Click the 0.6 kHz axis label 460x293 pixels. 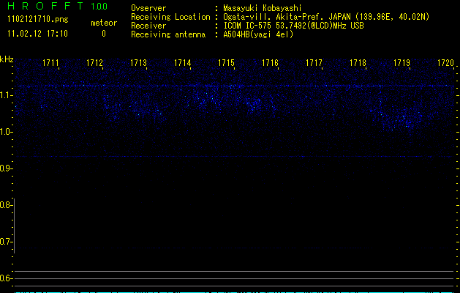[6, 278]
